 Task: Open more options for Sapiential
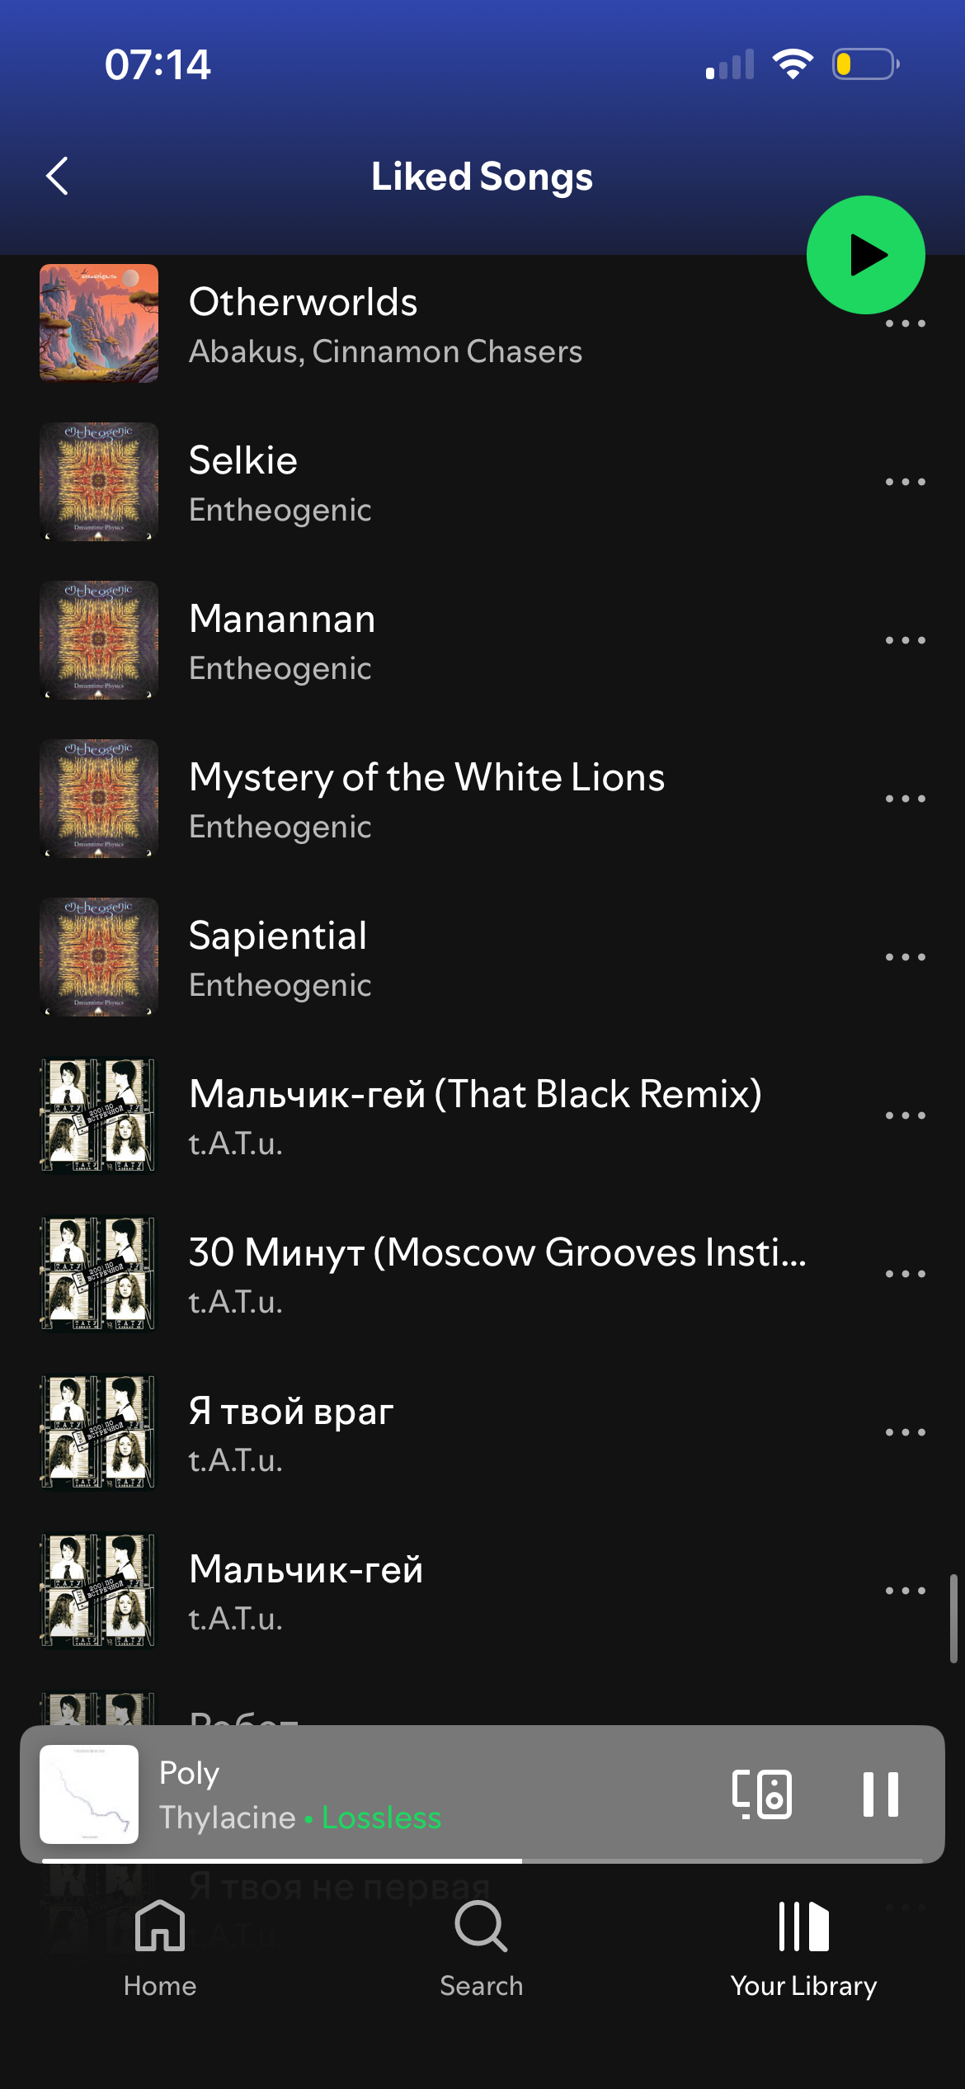tap(905, 957)
